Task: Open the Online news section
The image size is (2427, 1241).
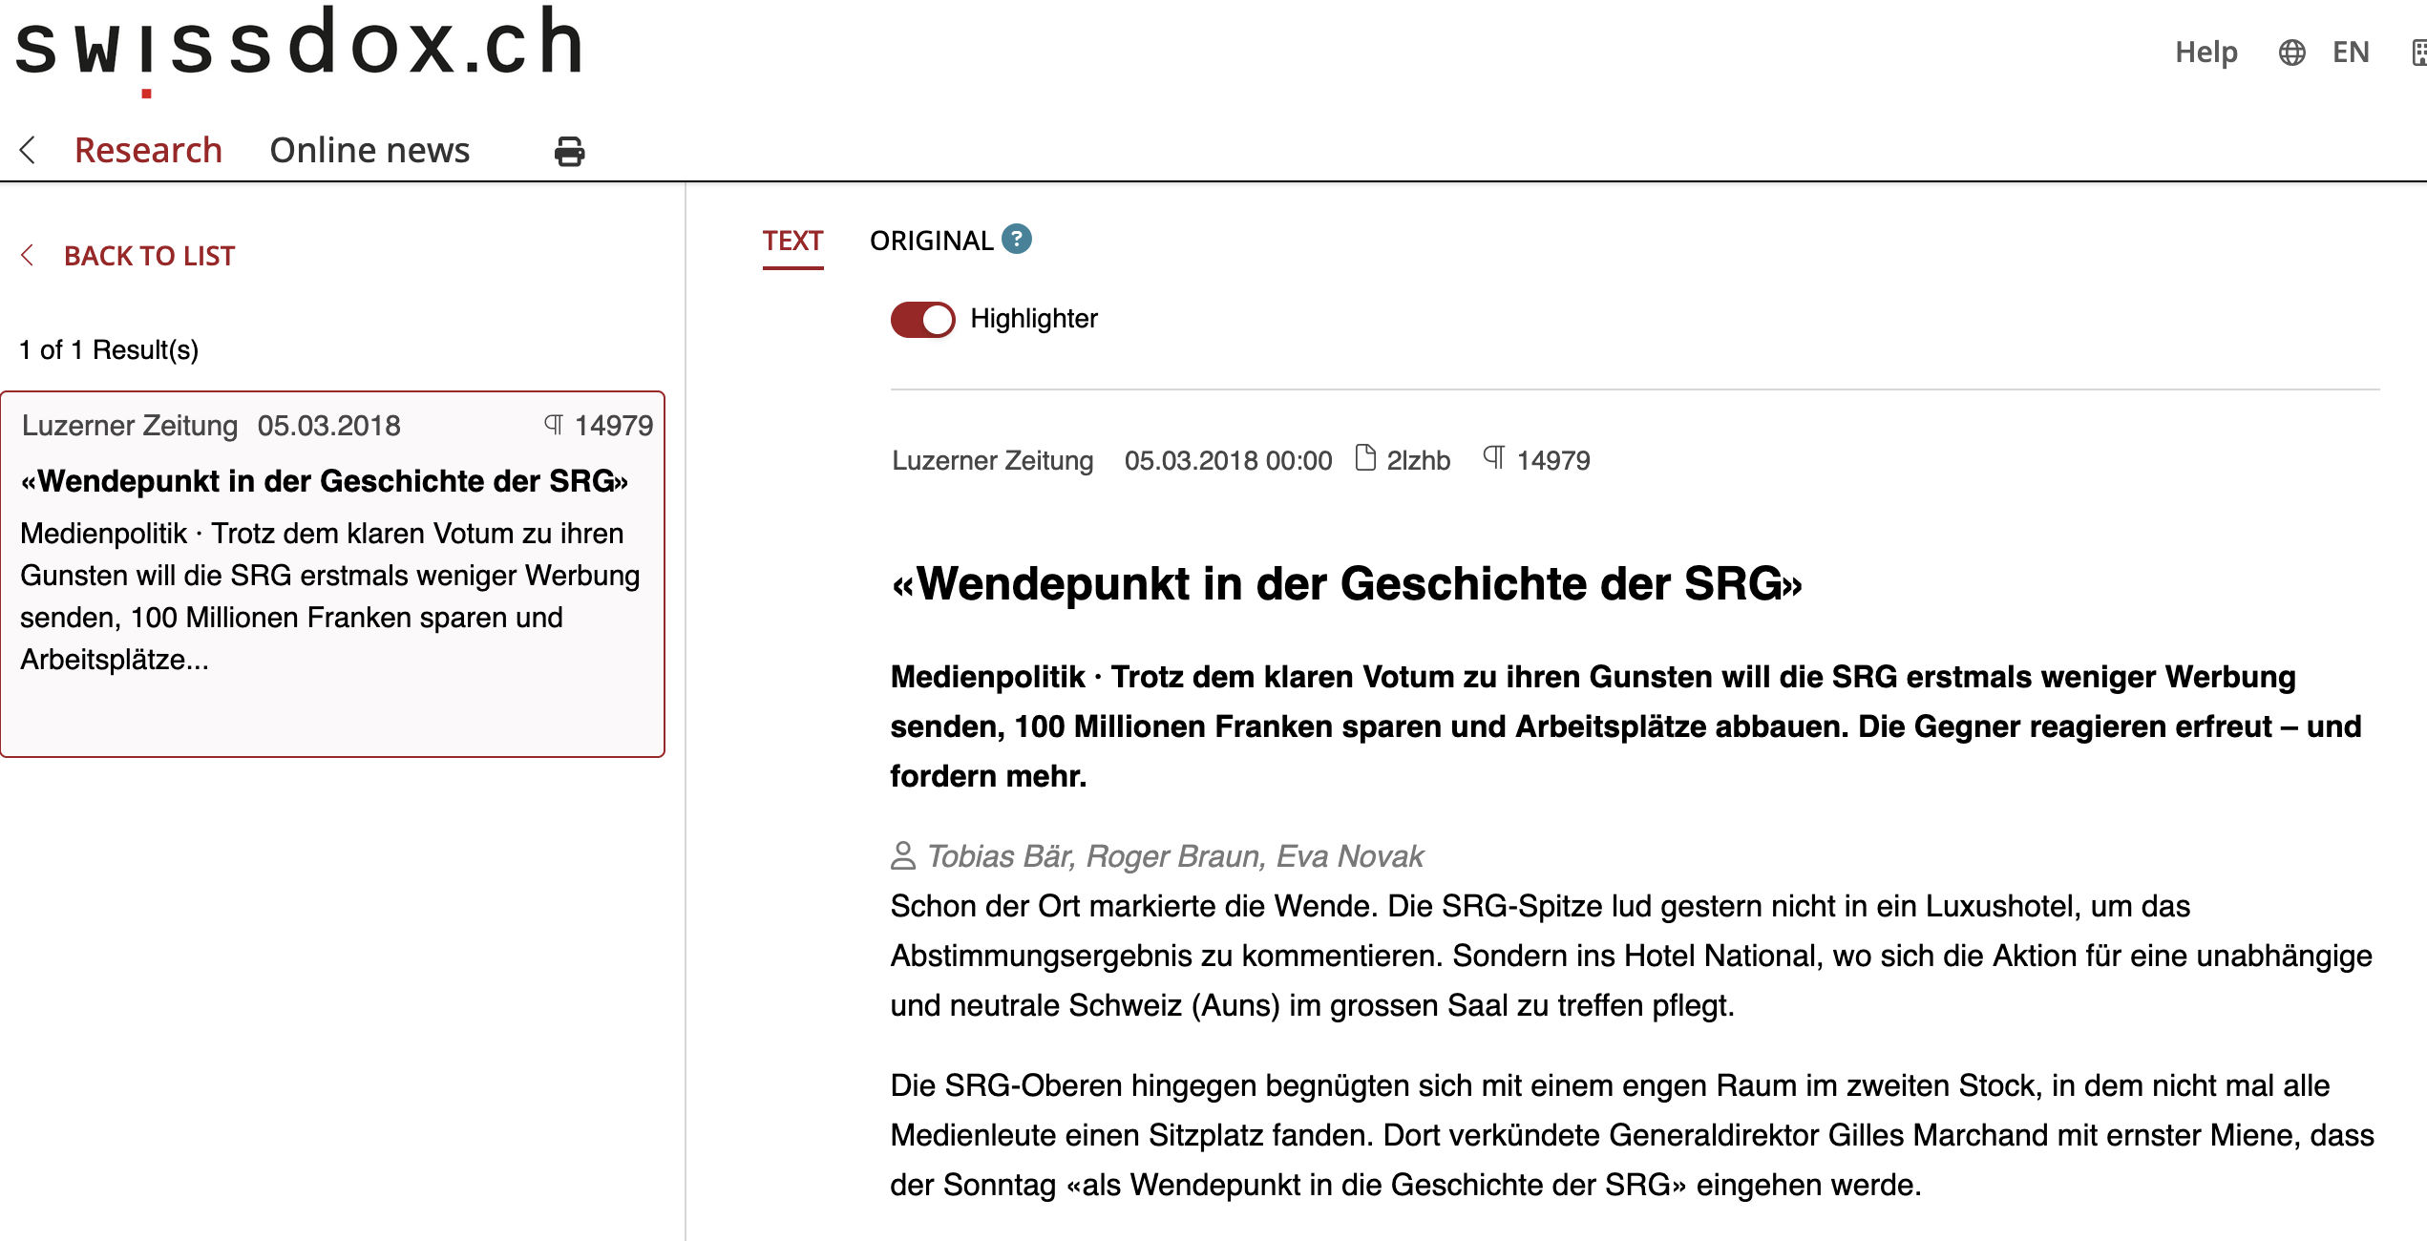Action: click(x=369, y=150)
